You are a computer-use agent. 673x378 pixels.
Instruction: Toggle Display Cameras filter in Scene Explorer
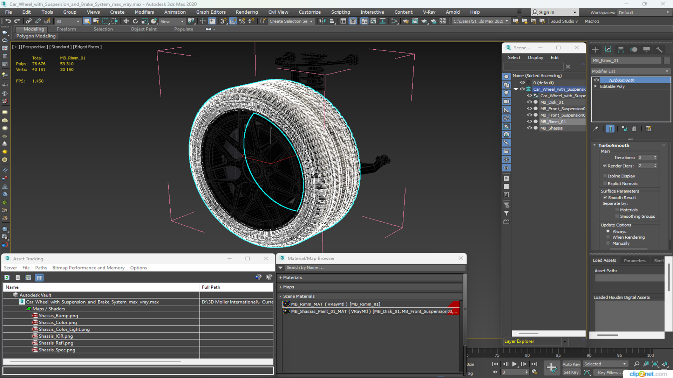click(507, 101)
